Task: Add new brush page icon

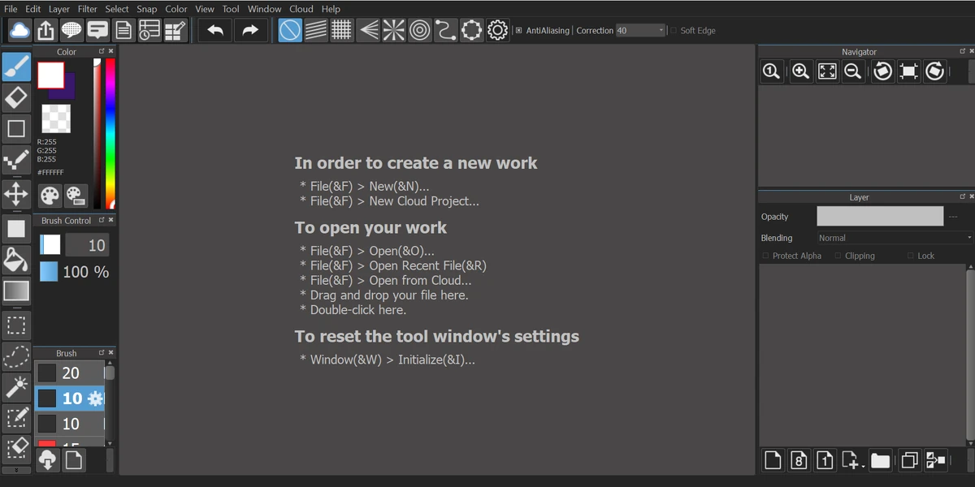Action: coord(74,460)
